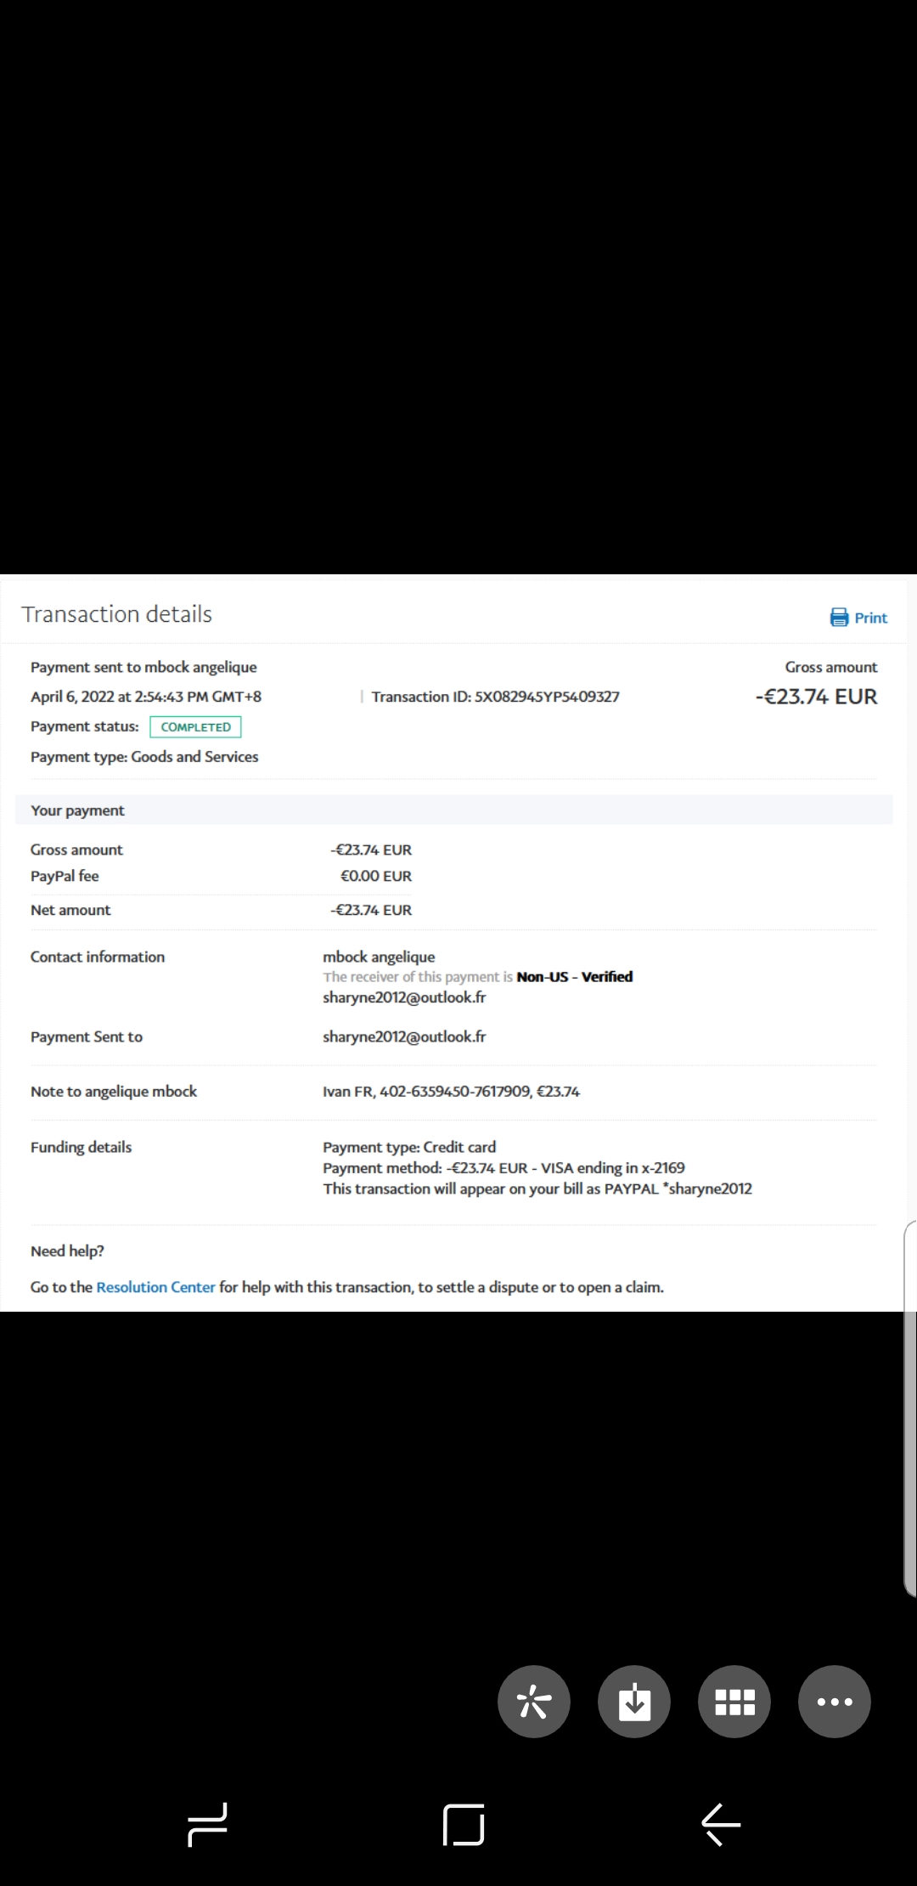Screen dimensions: 917x1886
Task: Click the Payment Sent to label
Action: tap(87, 1036)
